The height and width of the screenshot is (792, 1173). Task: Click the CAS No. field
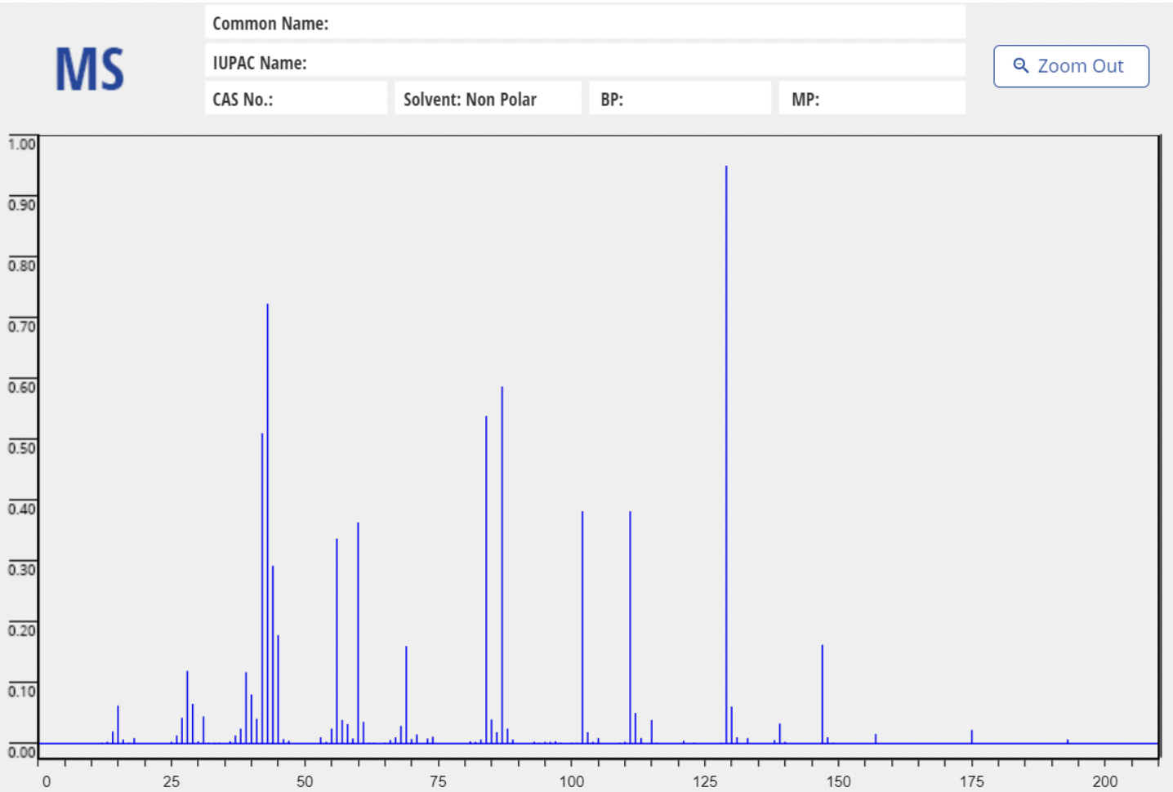tap(296, 99)
